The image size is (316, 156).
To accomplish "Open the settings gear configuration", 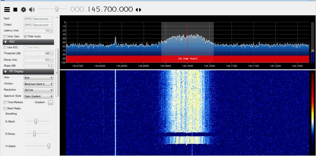I will 24,9.
